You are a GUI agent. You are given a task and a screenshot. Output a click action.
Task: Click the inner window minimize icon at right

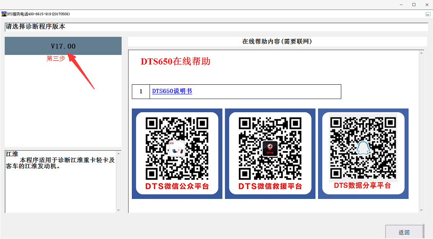coord(428,14)
